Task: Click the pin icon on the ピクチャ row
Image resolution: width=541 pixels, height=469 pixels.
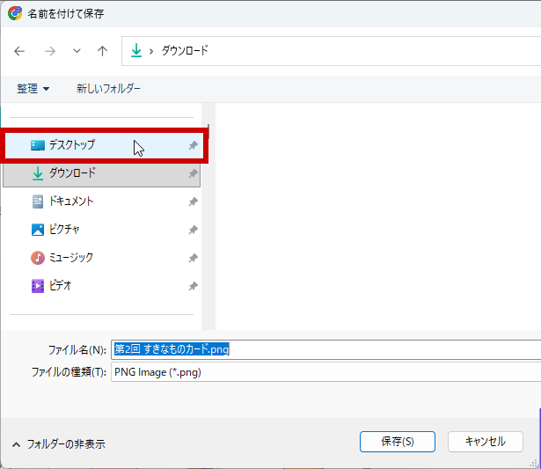Action: [193, 230]
